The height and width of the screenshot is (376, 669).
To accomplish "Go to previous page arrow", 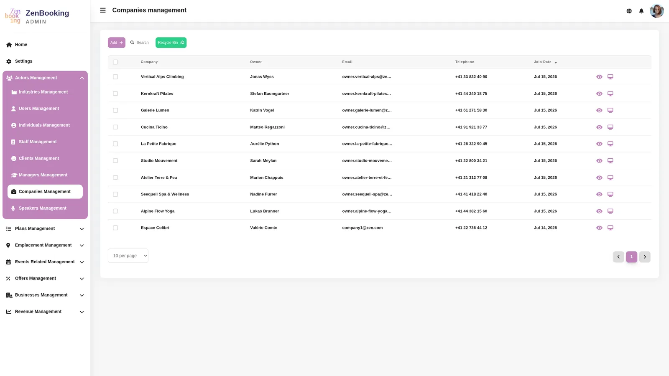I will pyautogui.click(x=618, y=257).
